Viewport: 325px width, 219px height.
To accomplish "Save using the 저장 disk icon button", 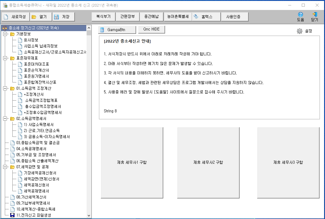I will point(63,17).
